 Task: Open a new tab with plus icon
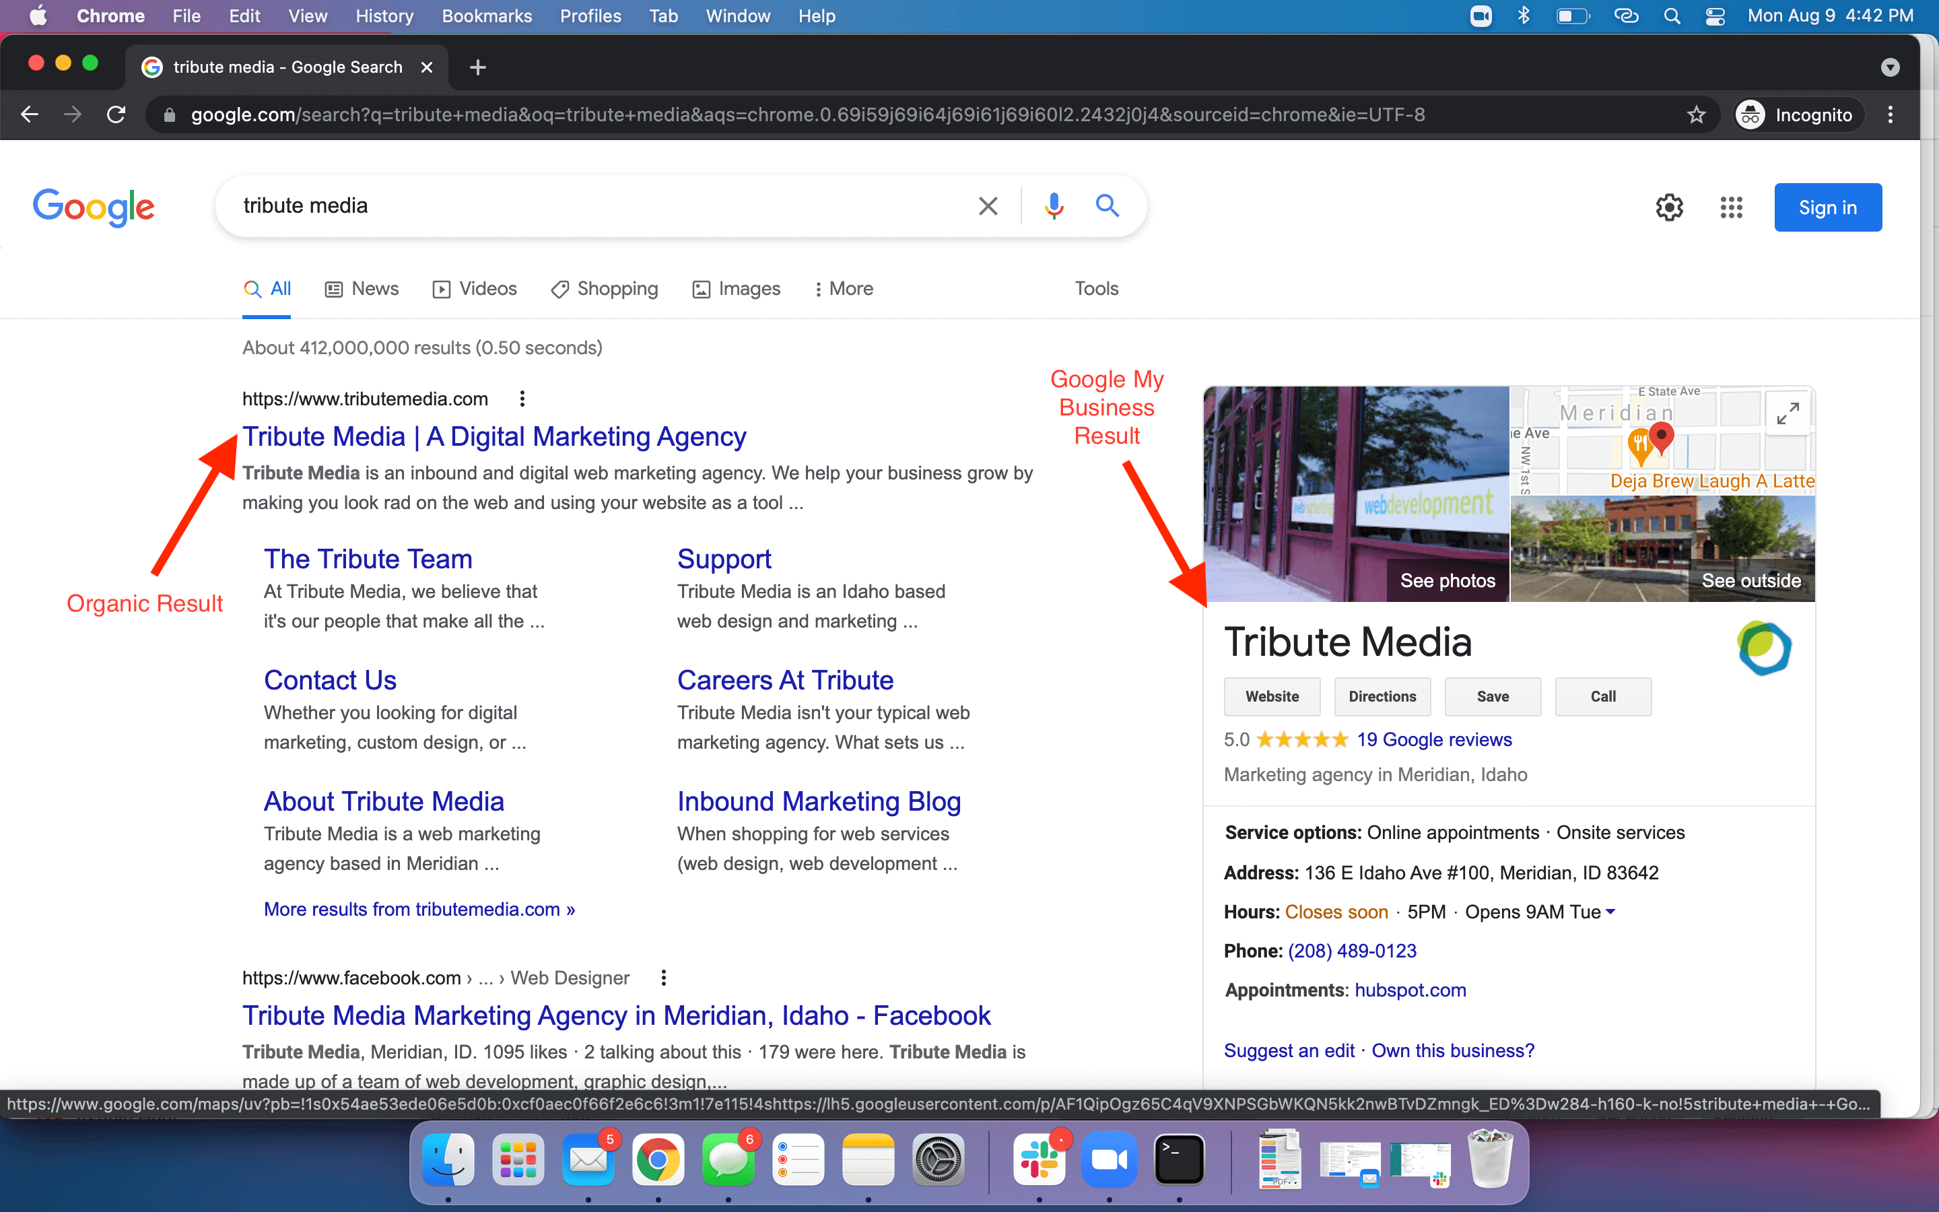tap(477, 67)
